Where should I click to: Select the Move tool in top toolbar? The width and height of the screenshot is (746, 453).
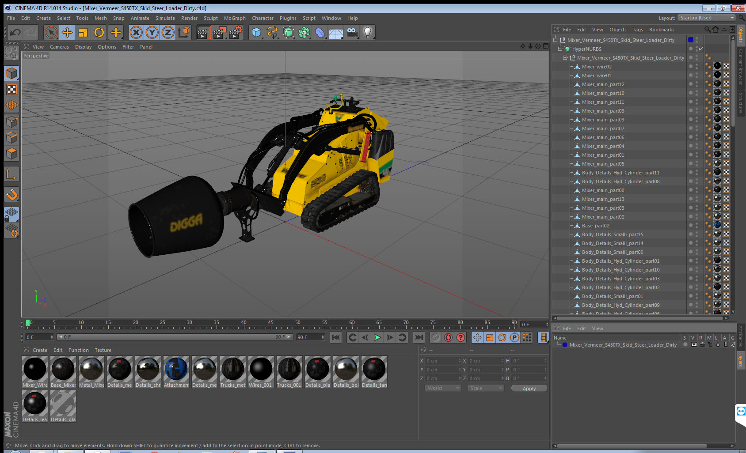(67, 32)
